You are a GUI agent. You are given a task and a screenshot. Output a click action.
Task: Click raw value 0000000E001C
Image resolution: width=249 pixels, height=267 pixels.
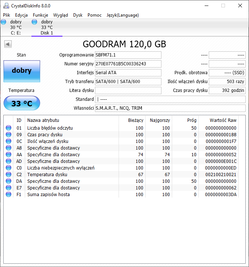[x=221, y=161]
